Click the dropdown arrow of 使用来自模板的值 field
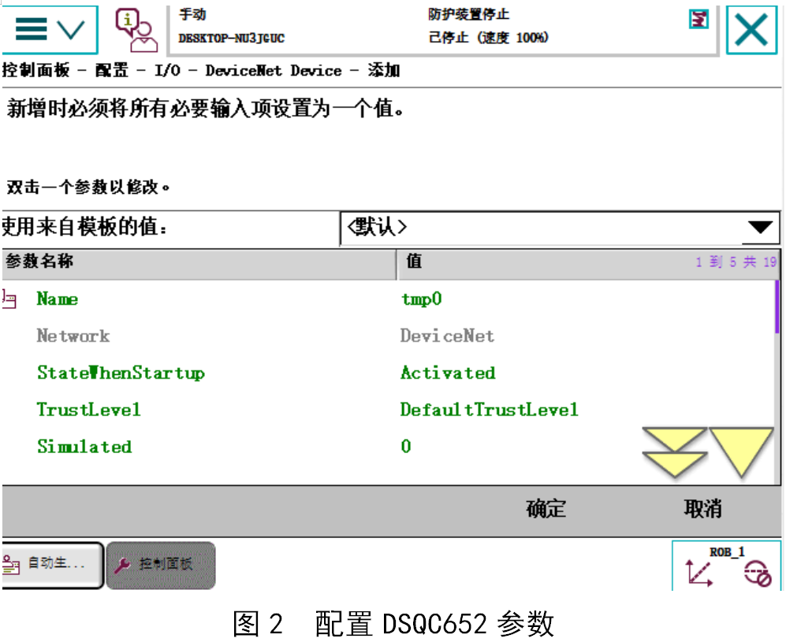Screen dimensions: 786x642 click(x=761, y=228)
